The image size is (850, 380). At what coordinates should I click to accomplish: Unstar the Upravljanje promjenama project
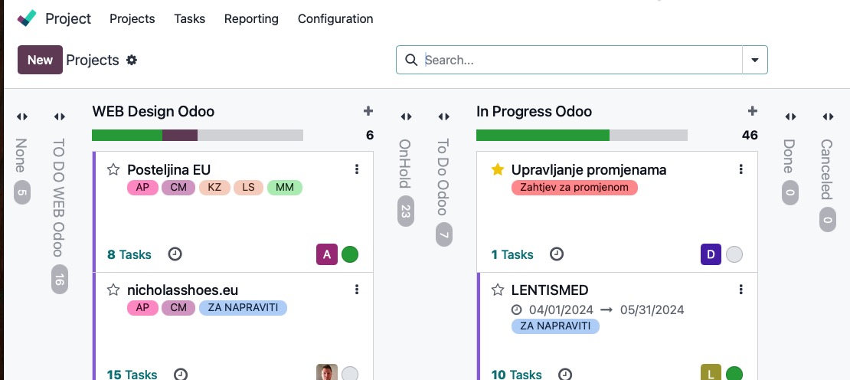[498, 169]
